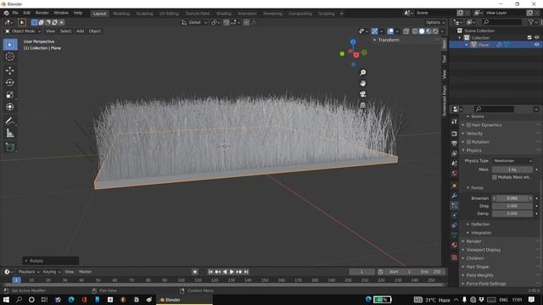
Task: Expand the Field Weights panel
Action: [x=479, y=275]
